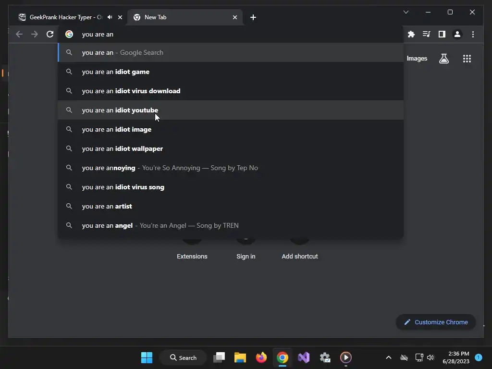Open the profile avatar menu
The width and height of the screenshot is (492, 369).
(457, 34)
